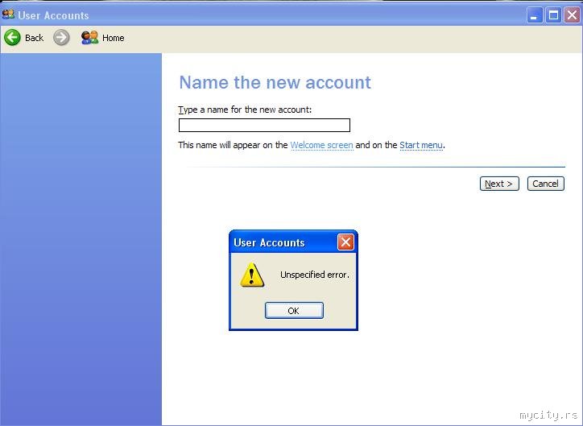
Task: Click the Next > button
Action: 499,184
